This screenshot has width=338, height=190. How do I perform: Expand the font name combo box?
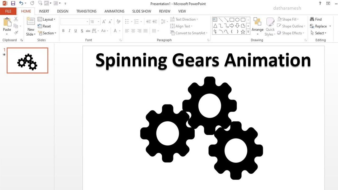tap(87, 22)
